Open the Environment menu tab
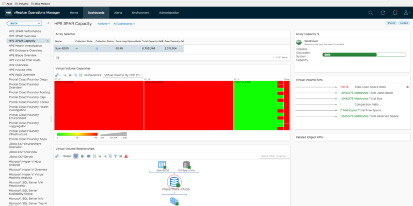Viewport: 413px width, 206px height. [x=140, y=12]
